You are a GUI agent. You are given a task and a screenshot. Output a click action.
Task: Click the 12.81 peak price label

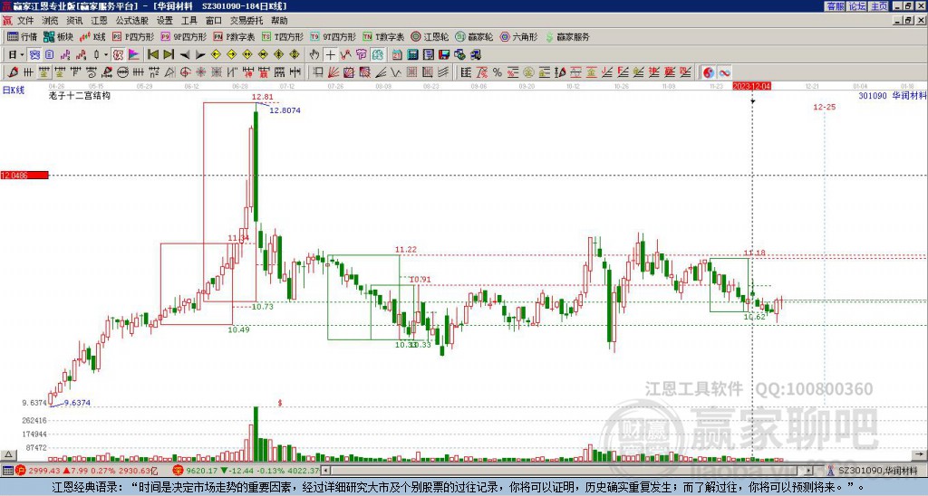pyautogui.click(x=262, y=97)
